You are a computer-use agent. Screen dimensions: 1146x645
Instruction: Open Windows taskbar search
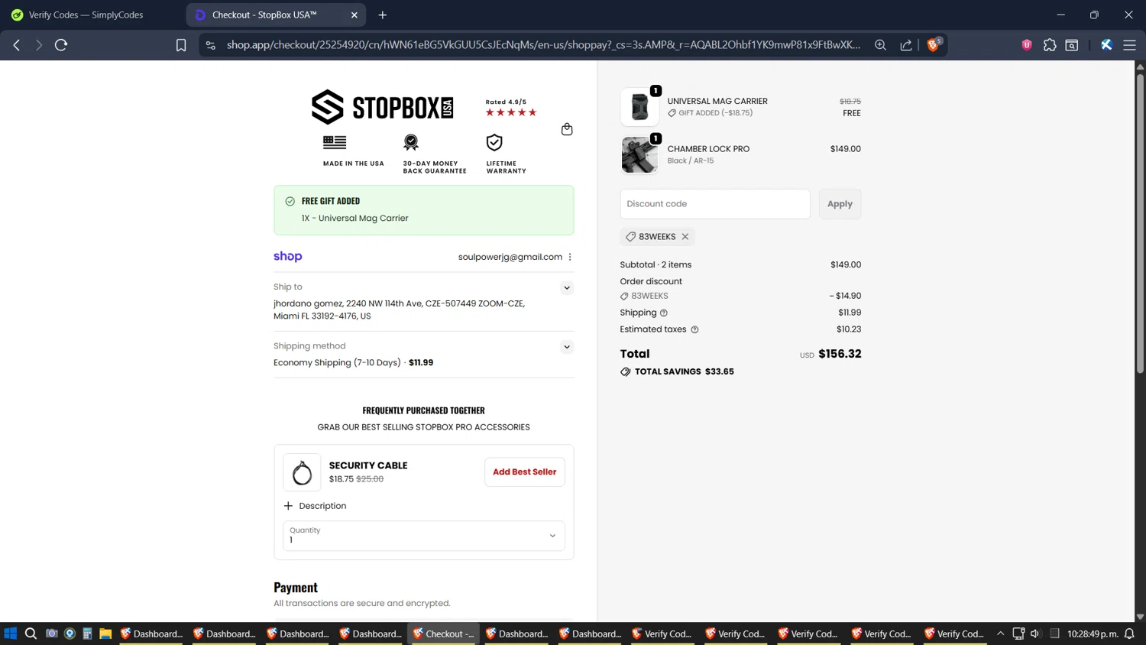pyautogui.click(x=31, y=634)
